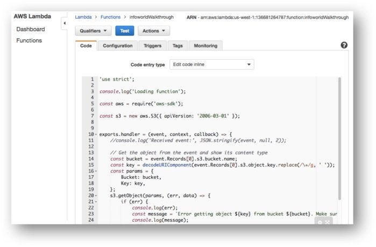Click the ARN text in the header

268,17
